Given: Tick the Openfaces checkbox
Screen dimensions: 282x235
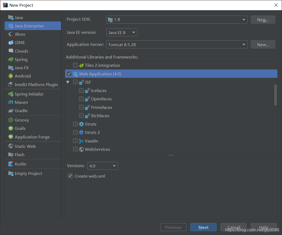Looking at the screenshot, I should pos(81,99).
